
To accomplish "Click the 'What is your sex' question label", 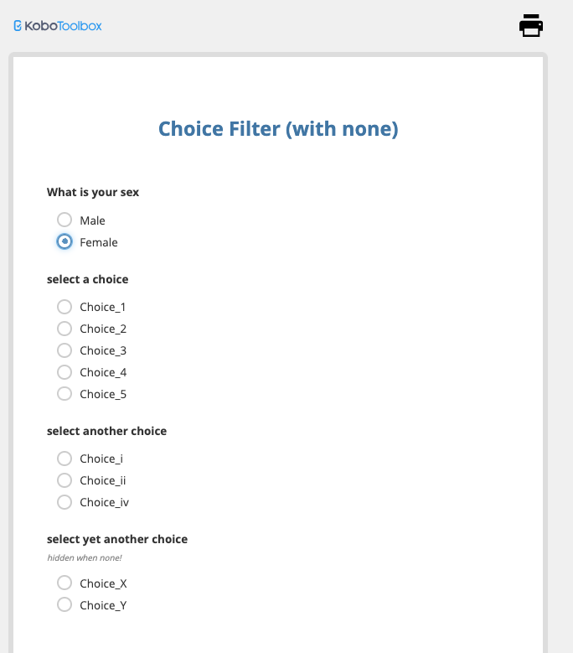I will click(93, 192).
